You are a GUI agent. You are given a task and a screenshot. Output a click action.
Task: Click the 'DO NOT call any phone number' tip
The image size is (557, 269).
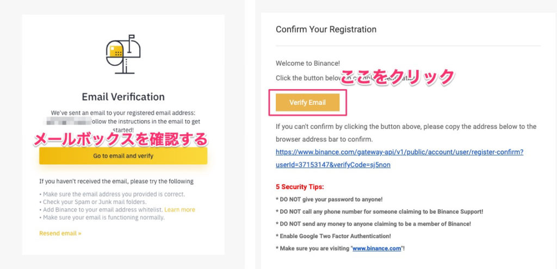click(379, 211)
